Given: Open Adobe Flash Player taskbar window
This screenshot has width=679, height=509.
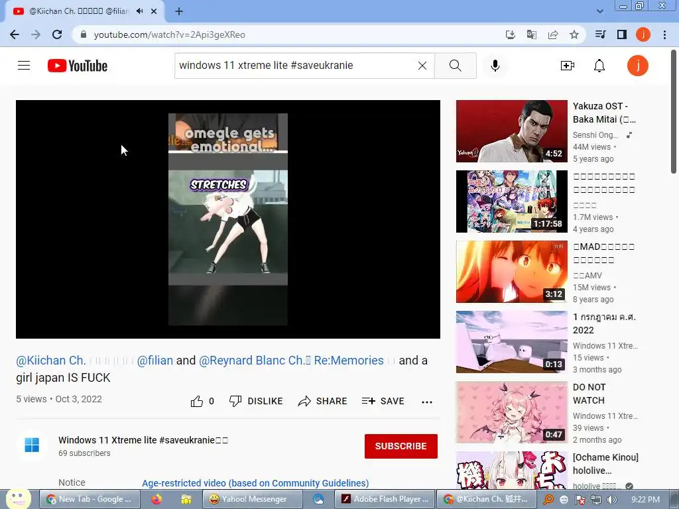Looking at the screenshot, I should tap(384, 499).
